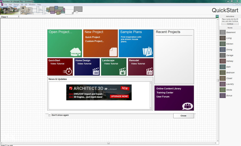This screenshot has height=146, width=241.
Task: Click the Remodel clapperboard icon
Action: pyautogui.click(x=149, y=71)
